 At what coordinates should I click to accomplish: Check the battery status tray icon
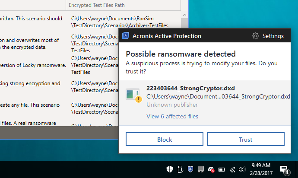click(222, 169)
